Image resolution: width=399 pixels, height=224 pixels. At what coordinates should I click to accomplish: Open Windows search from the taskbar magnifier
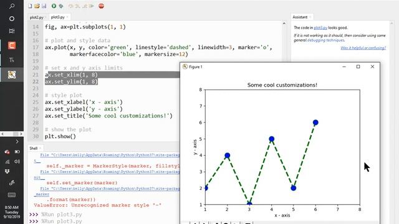(x=12, y=6)
